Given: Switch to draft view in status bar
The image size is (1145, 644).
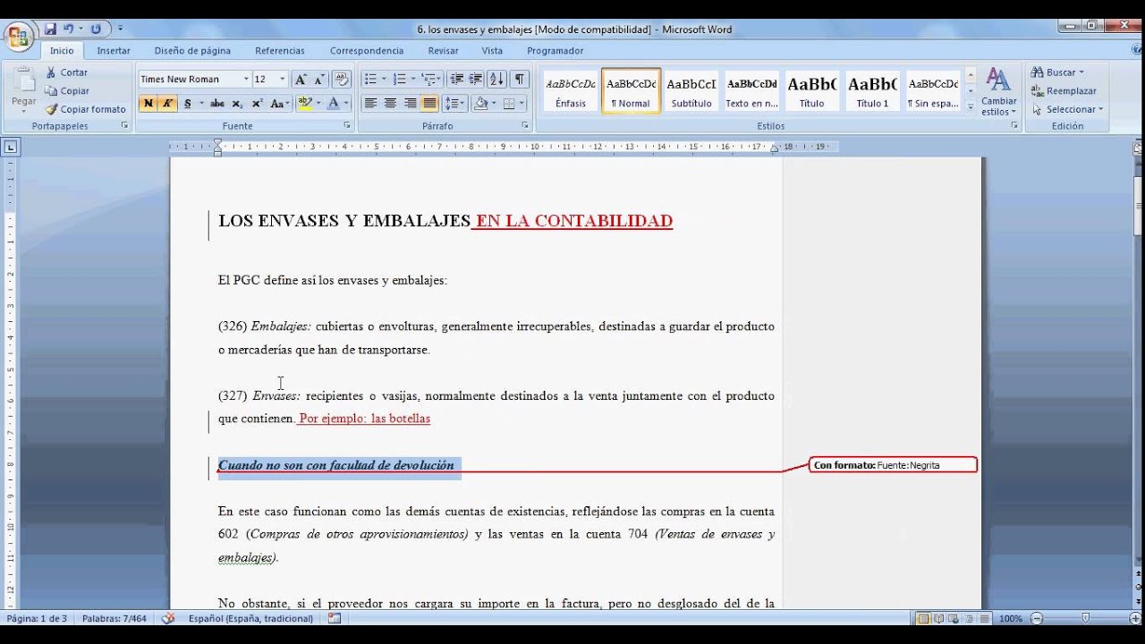Looking at the screenshot, I should [984, 618].
